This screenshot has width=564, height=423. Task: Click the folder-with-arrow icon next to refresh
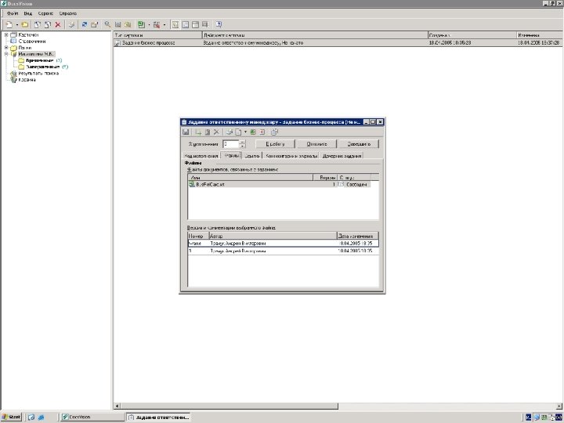[x=94, y=24]
